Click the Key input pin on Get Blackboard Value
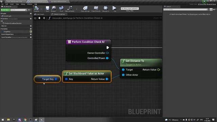The height and width of the screenshot is (122, 217). click(66, 79)
